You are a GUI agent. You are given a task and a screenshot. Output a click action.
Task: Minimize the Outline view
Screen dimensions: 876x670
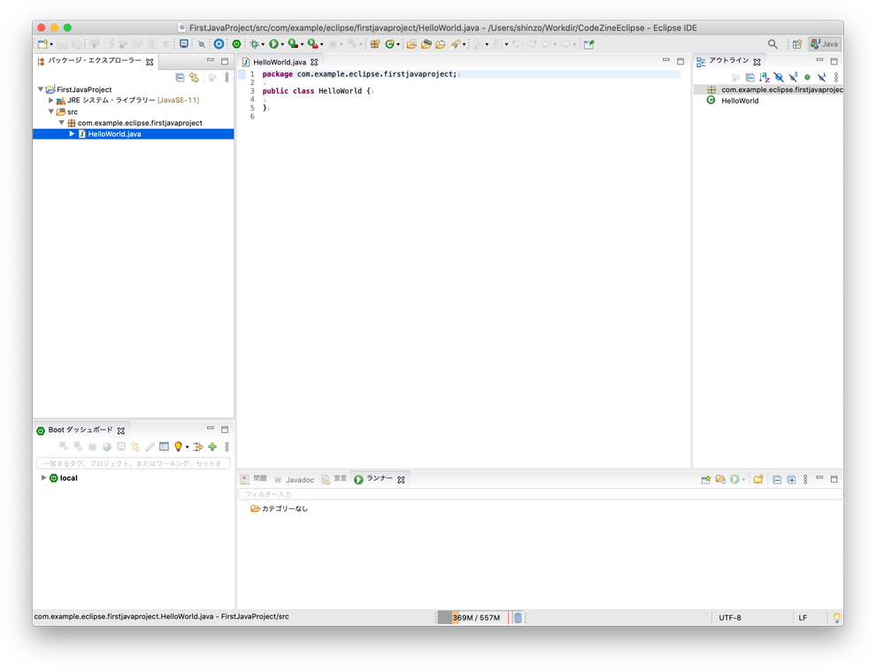click(819, 60)
